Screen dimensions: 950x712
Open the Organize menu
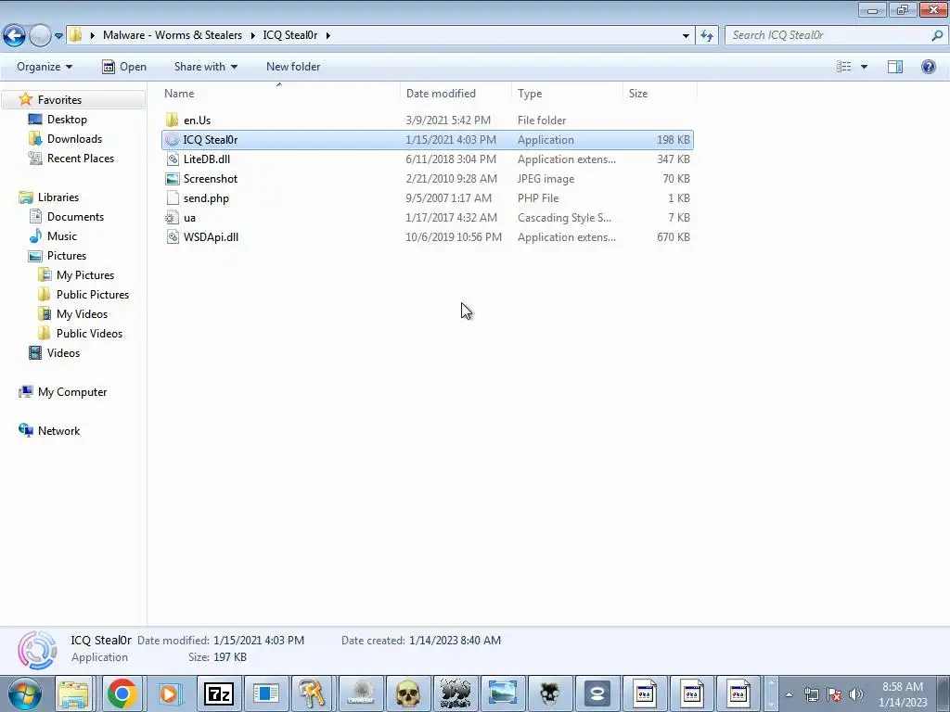click(x=45, y=67)
